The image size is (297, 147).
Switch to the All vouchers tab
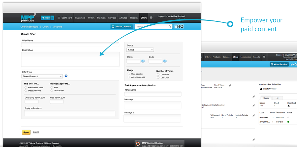pyautogui.click(x=278, y=98)
